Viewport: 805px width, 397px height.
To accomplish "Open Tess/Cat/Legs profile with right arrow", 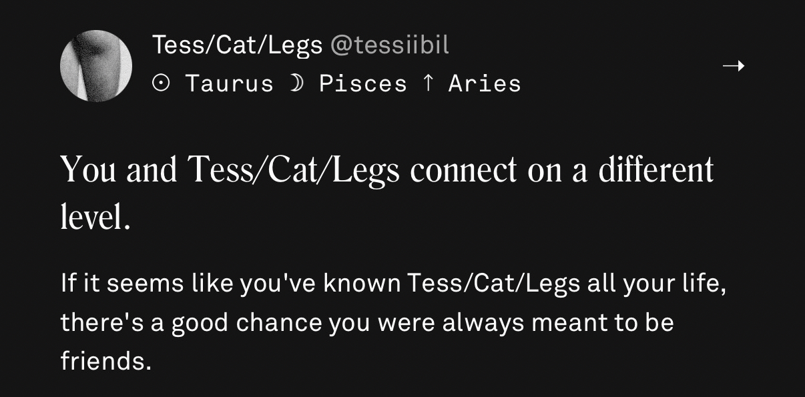I will [x=734, y=65].
